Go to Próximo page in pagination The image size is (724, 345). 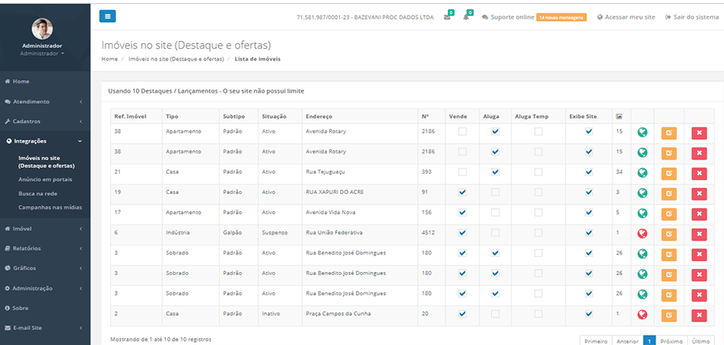click(670, 340)
